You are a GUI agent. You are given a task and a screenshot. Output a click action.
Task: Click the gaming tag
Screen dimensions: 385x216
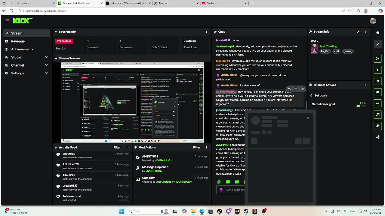pyautogui.click(x=348, y=51)
